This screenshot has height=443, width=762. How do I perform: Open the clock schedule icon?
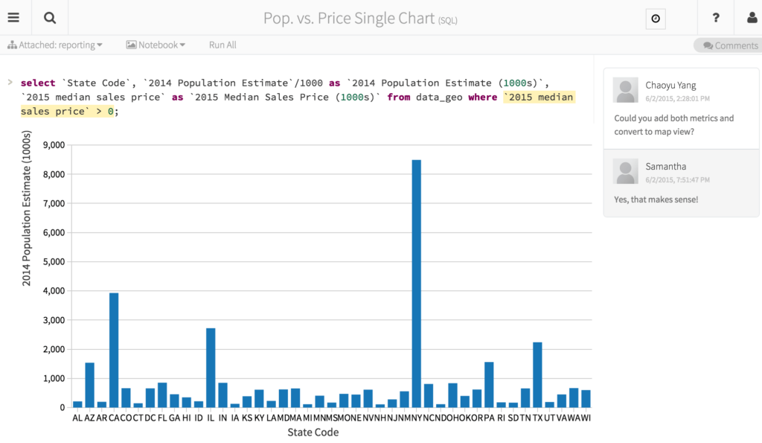click(655, 19)
